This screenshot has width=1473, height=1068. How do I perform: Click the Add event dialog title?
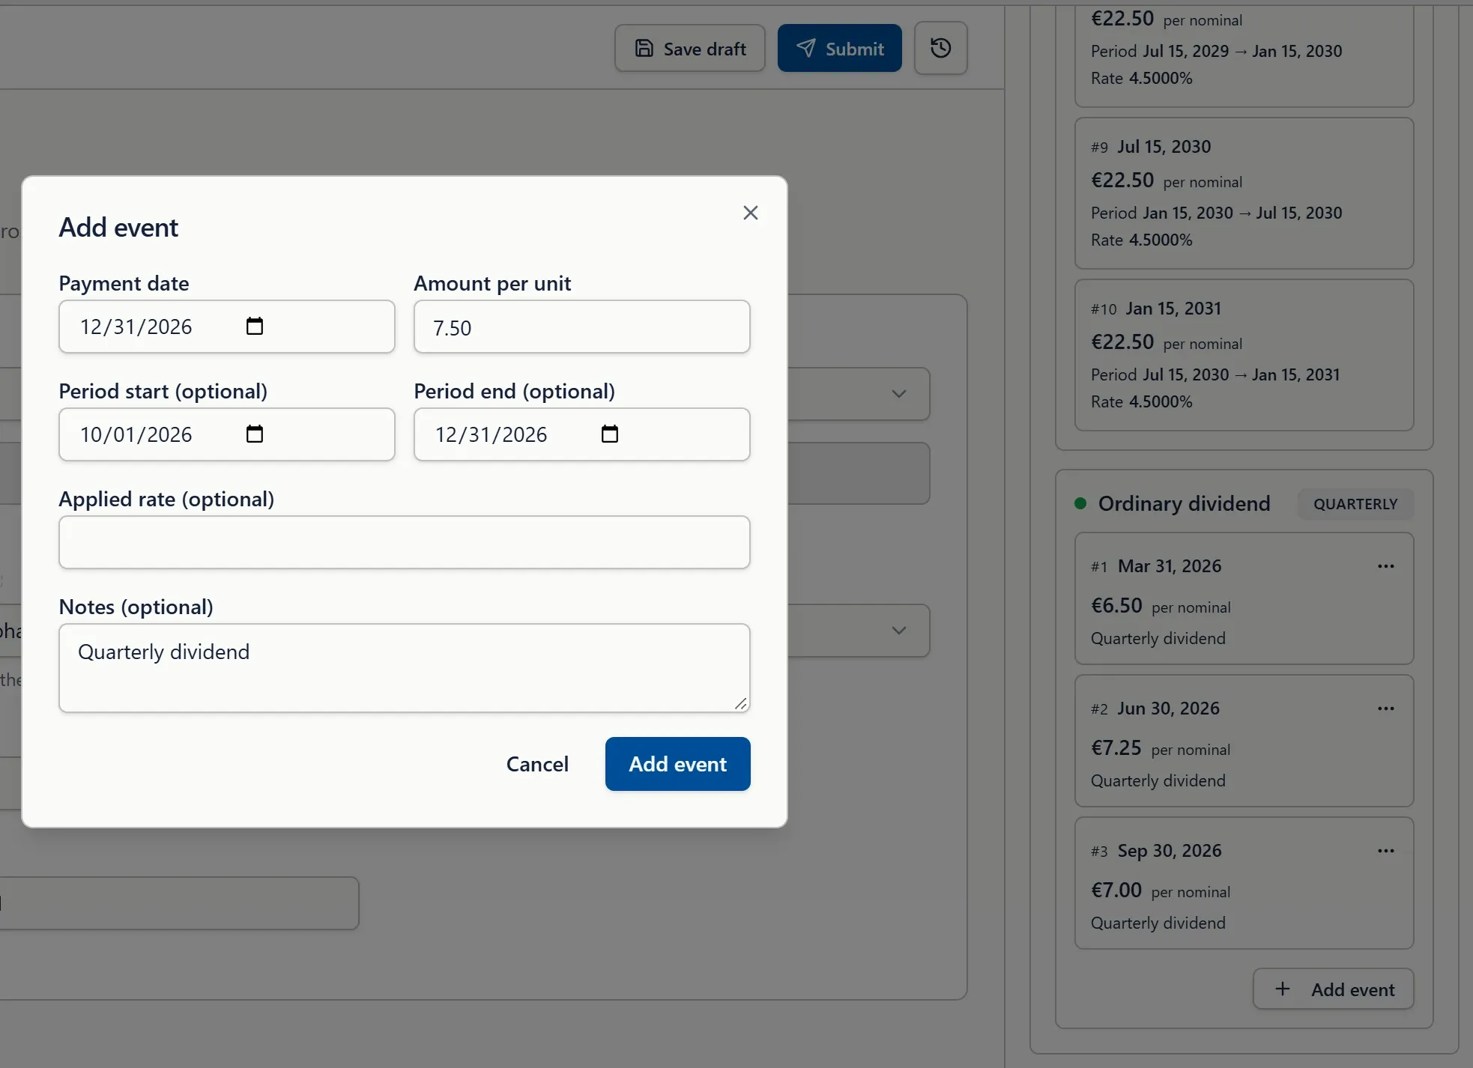118,227
